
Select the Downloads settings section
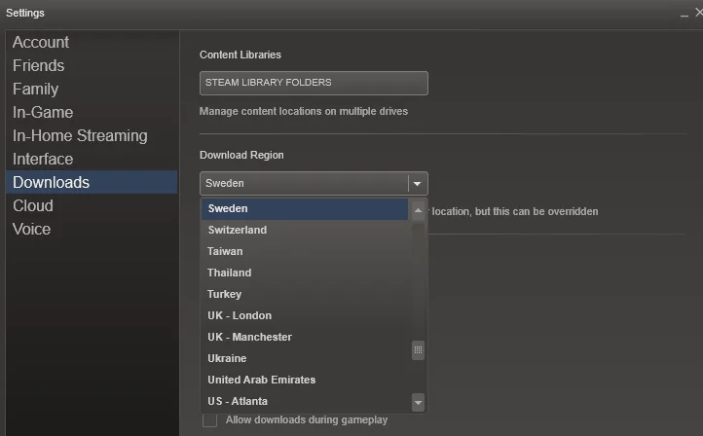(91, 182)
